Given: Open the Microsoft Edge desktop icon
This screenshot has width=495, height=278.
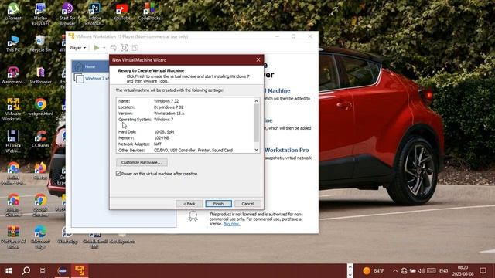Looking at the screenshot, I should (40, 237).
